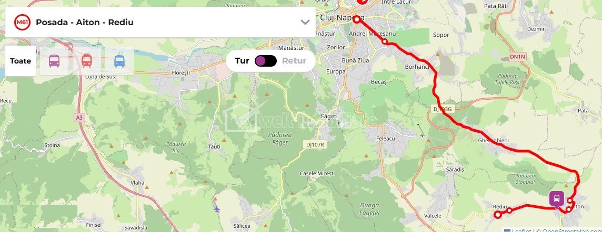Select the blue trolleybus filter icon
The width and height of the screenshot is (602, 232).
click(119, 61)
